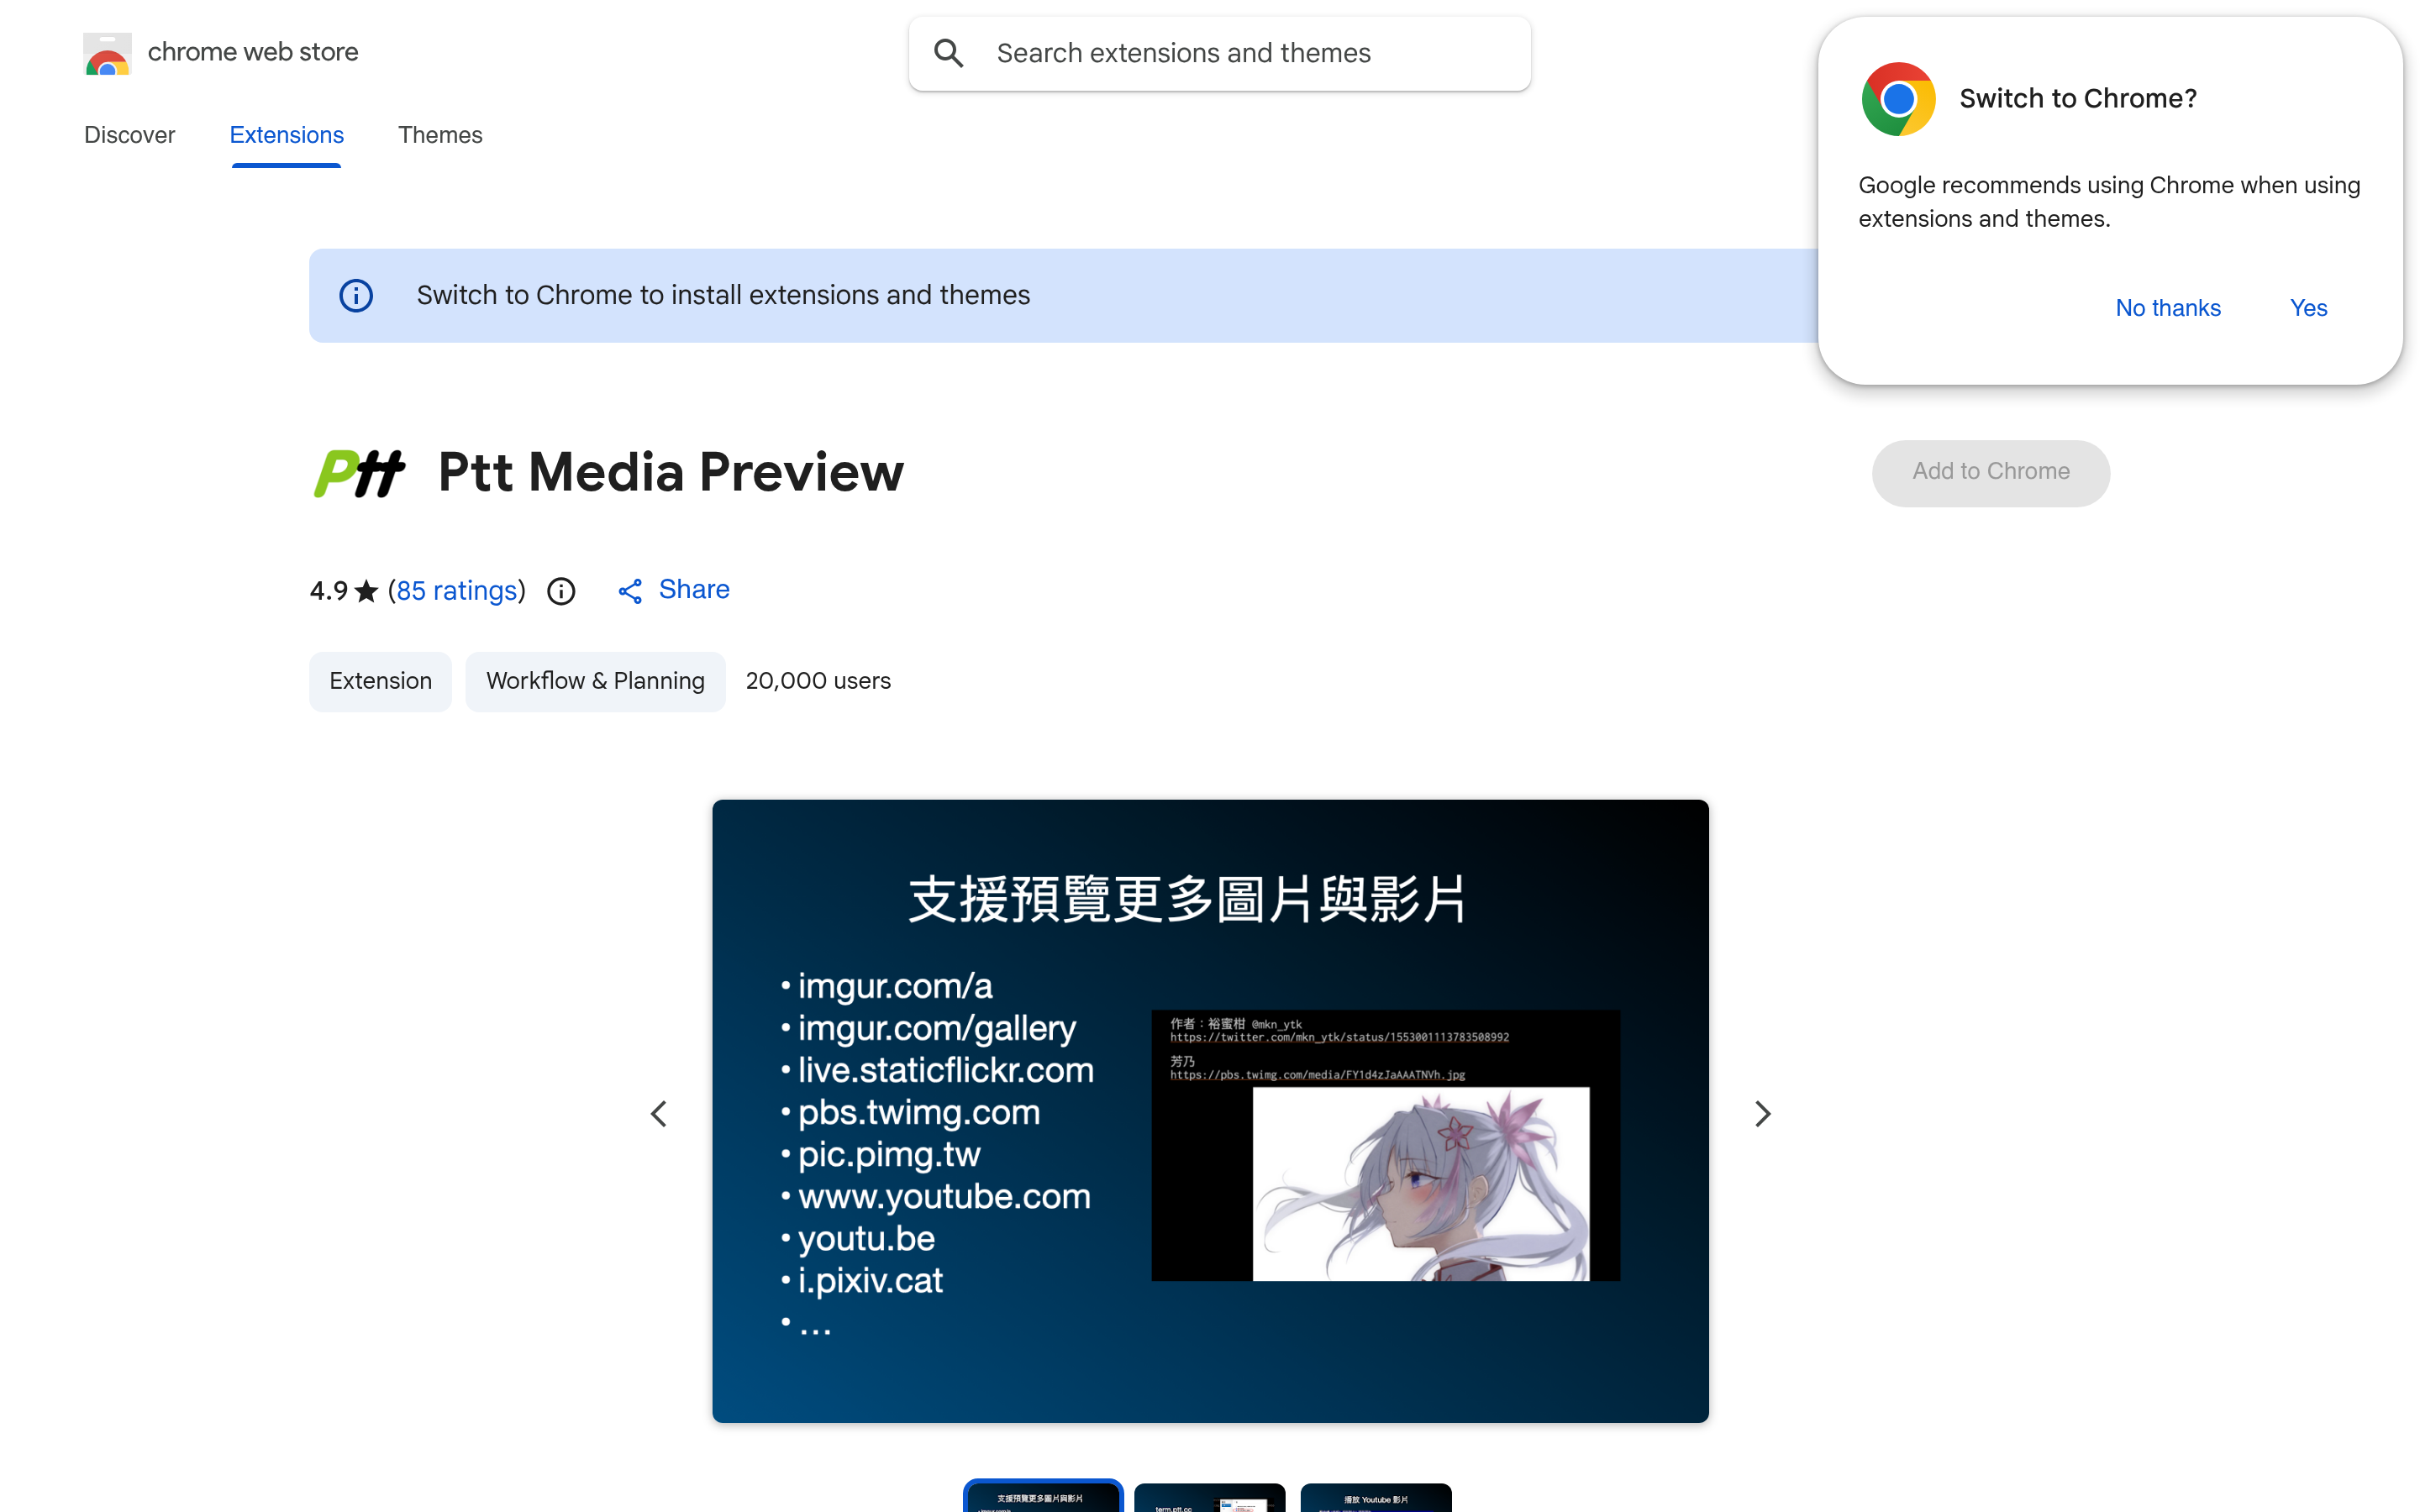
Task: Click the search extensions and themes field
Action: pos(1219,54)
